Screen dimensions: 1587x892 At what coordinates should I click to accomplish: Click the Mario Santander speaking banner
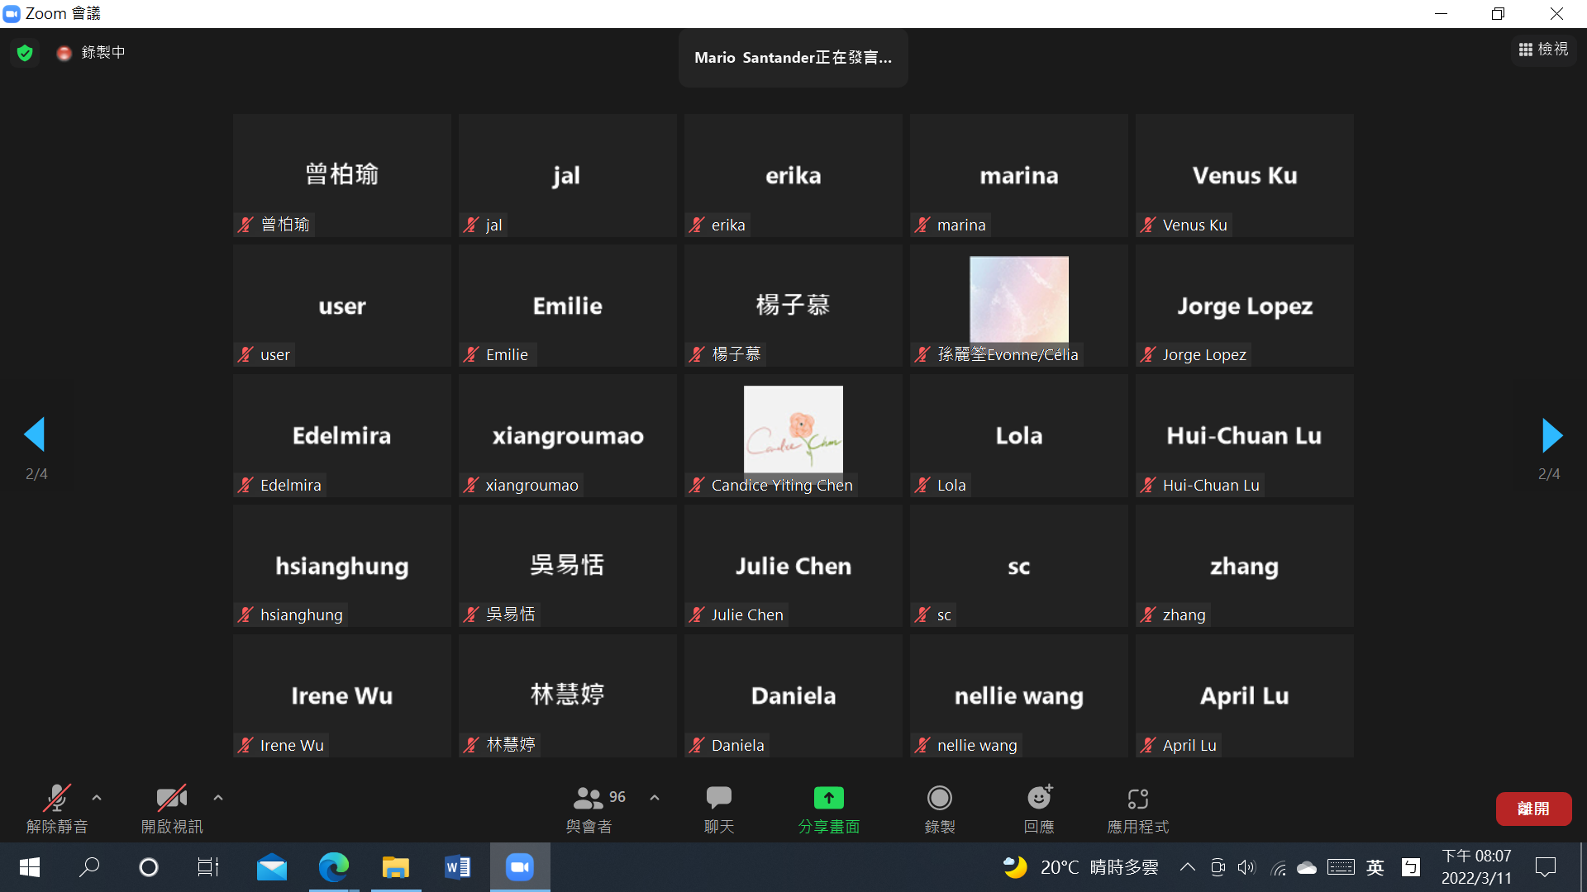[x=793, y=58]
